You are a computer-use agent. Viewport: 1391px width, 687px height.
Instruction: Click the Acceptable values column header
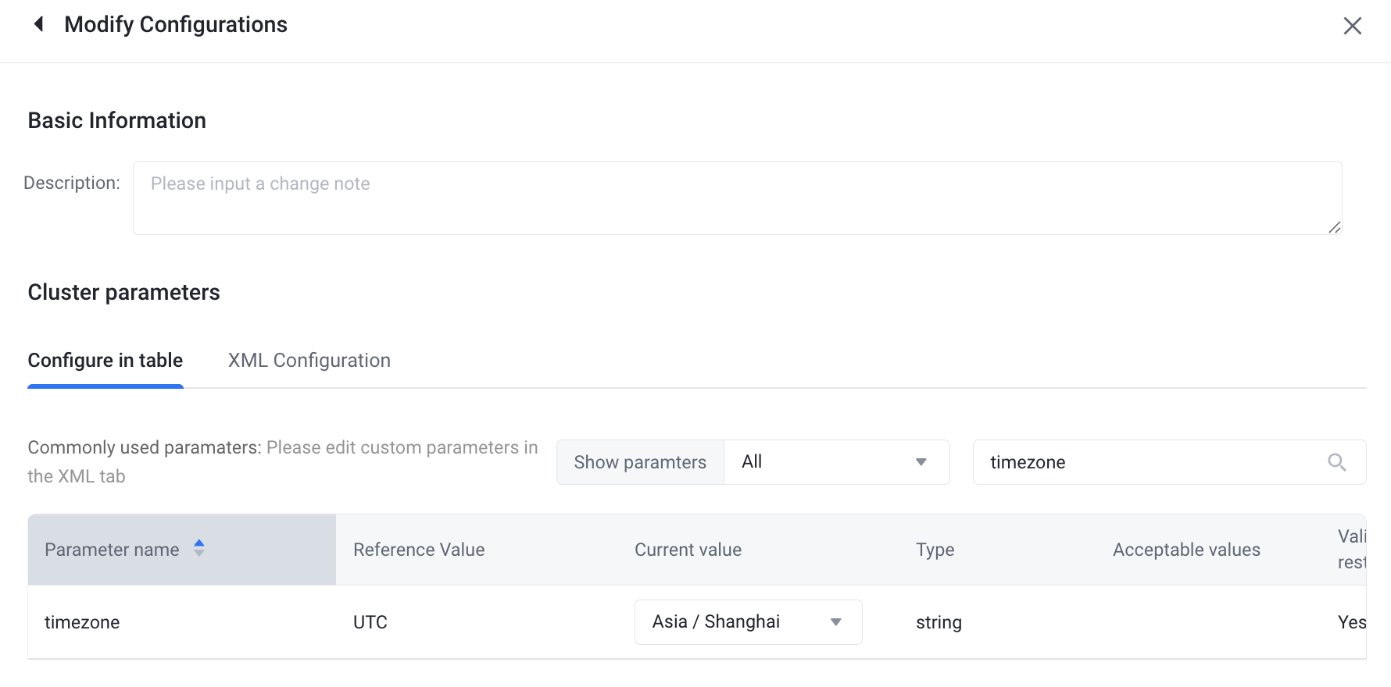click(x=1186, y=550)
